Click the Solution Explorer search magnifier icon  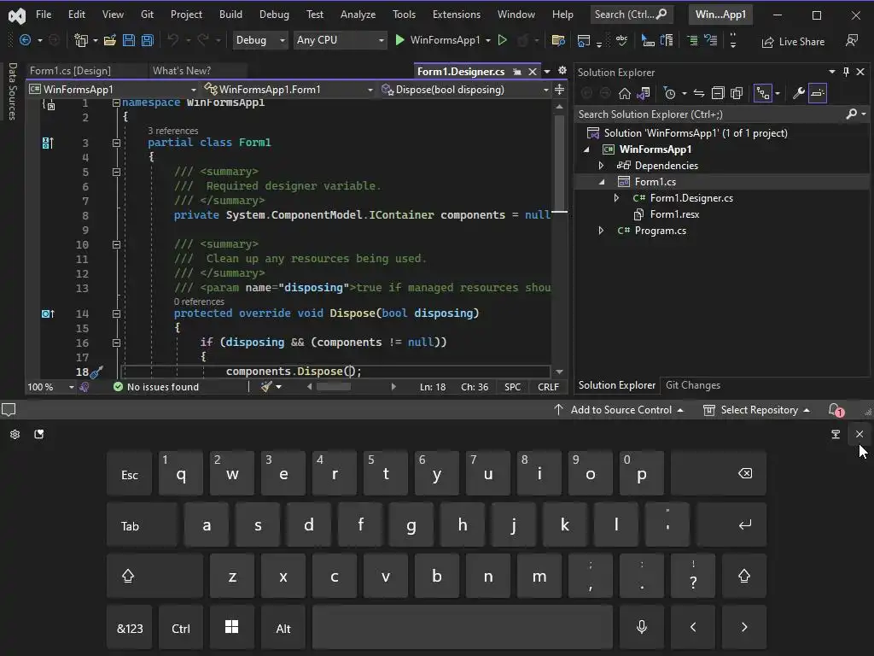click(x=851, y=114)
